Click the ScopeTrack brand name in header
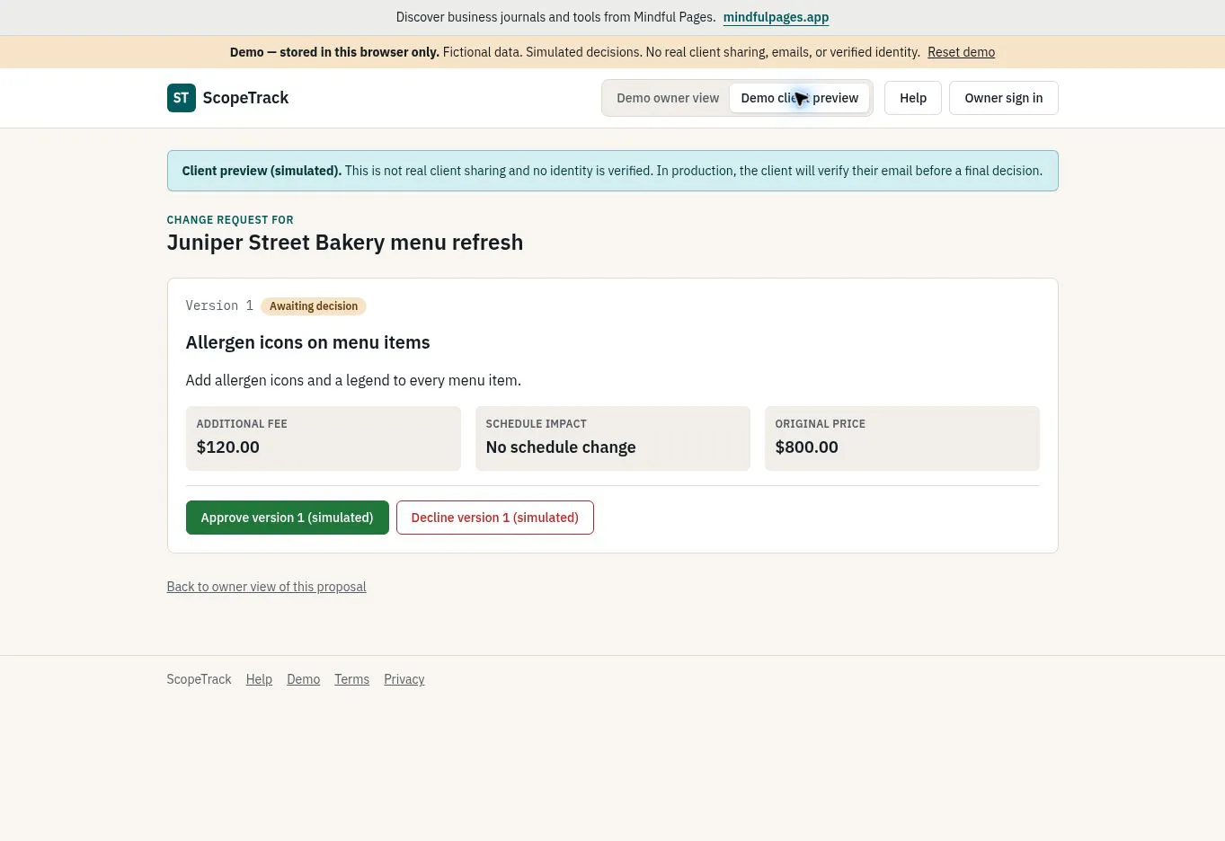 [x=245, y=98]
